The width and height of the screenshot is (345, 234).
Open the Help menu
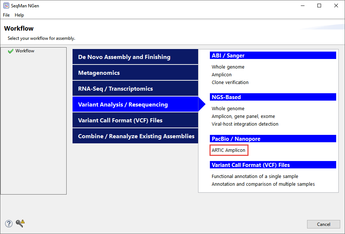pyautogui.click(x=19, y=15)
